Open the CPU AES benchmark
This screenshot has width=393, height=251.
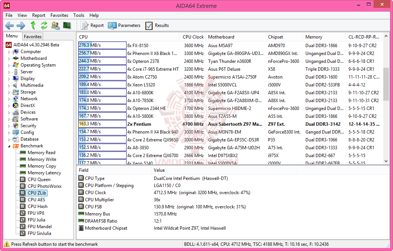36,200
